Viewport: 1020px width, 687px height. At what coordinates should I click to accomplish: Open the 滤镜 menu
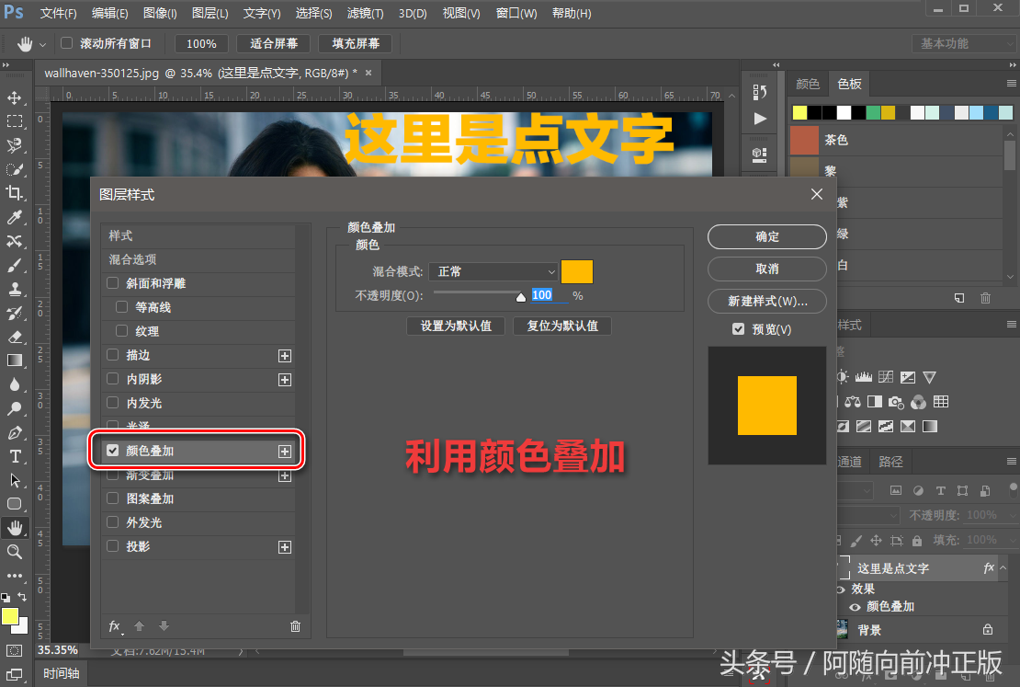(x=365, y=13)
